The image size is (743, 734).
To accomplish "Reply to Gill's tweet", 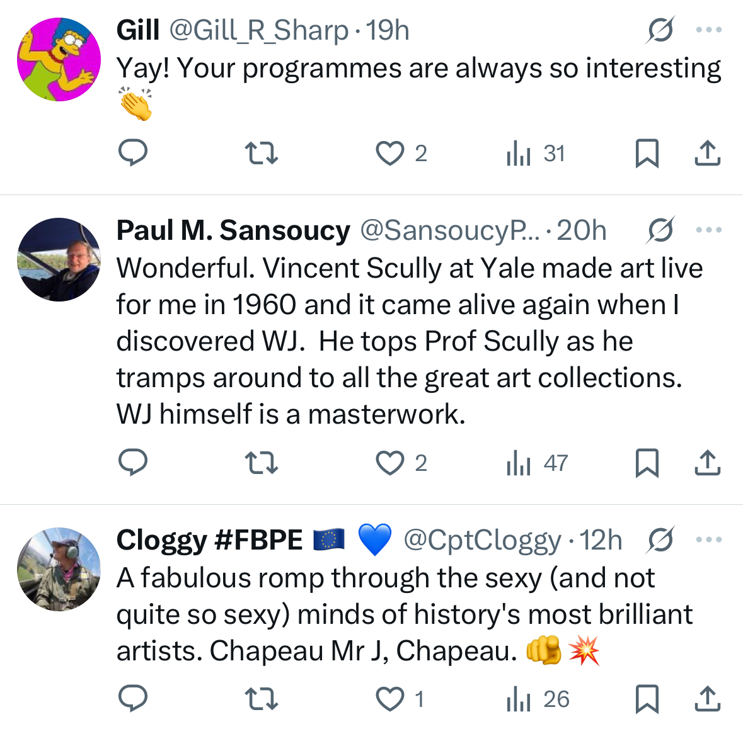I will [x=133, y=153].
